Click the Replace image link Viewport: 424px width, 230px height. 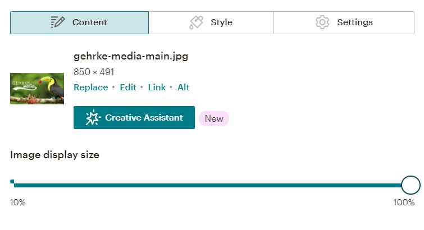click(91, 88)
